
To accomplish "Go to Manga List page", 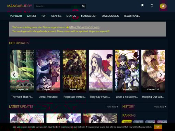I will click(89, 16).
